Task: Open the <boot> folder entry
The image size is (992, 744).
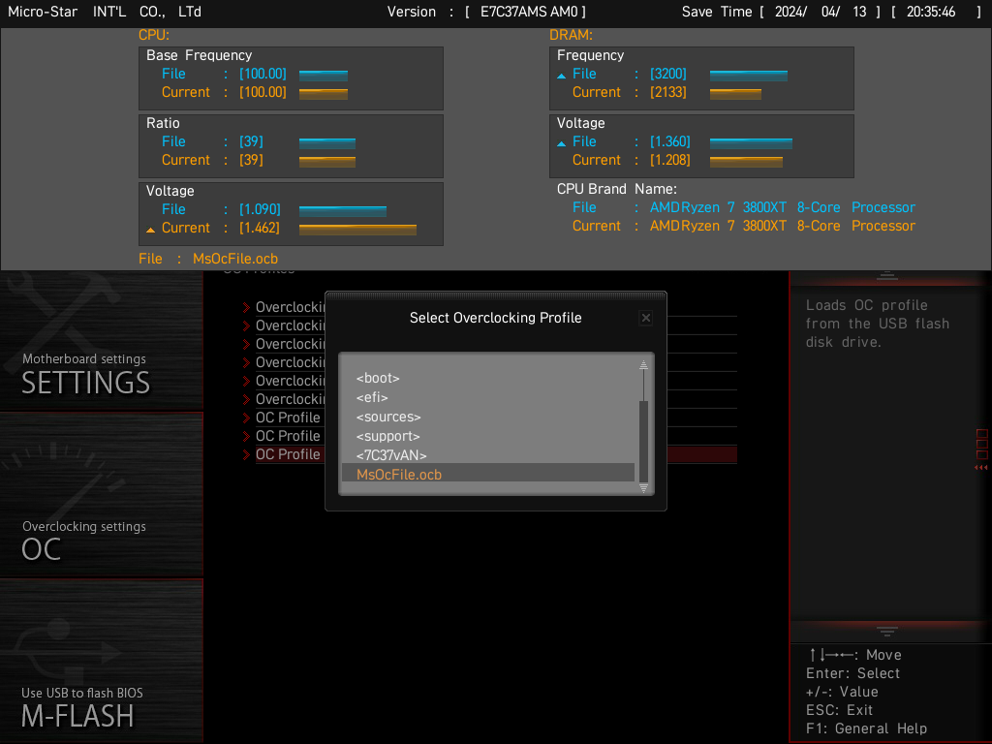Action: point(378,379)
